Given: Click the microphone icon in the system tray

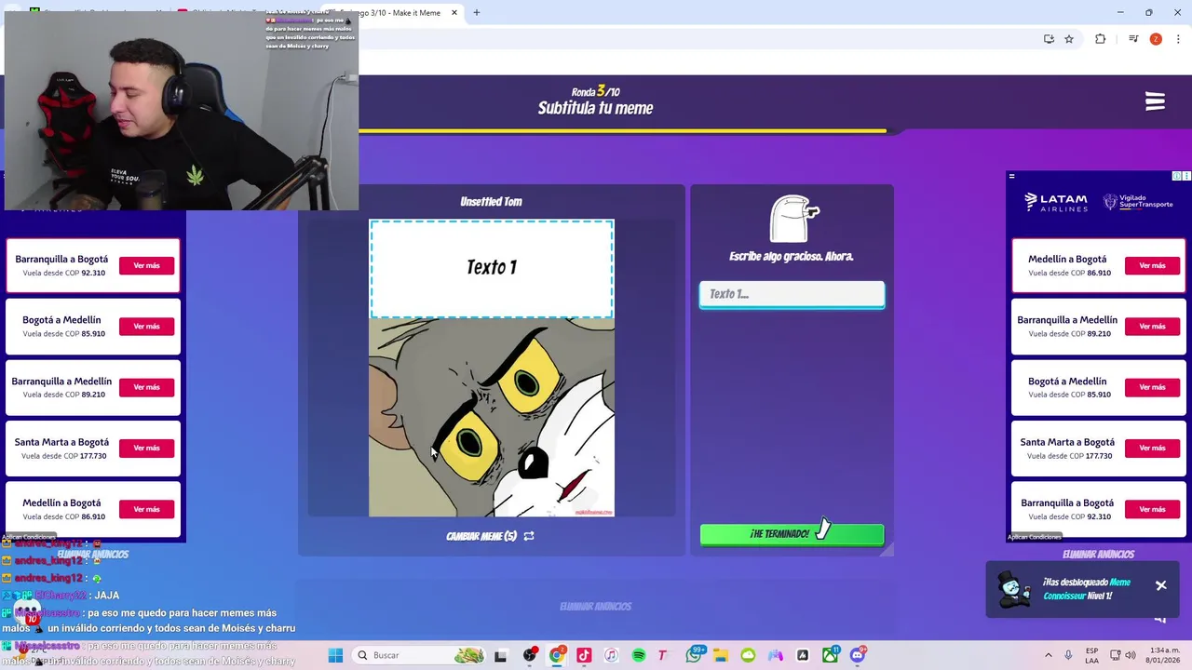Looking at the screenshot, I should coord(1069,655).
